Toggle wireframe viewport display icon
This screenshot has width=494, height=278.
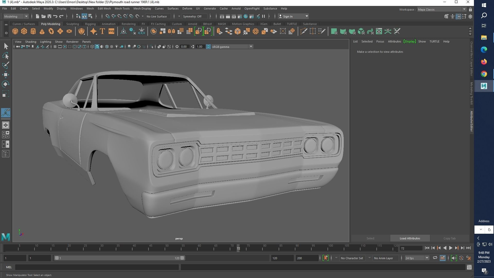point(92,47)
